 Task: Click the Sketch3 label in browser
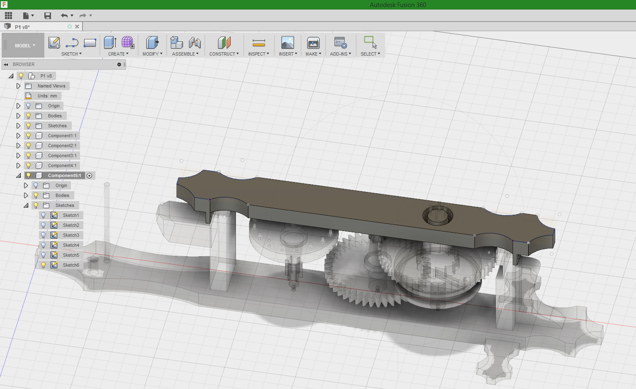[x=71, y=235]
